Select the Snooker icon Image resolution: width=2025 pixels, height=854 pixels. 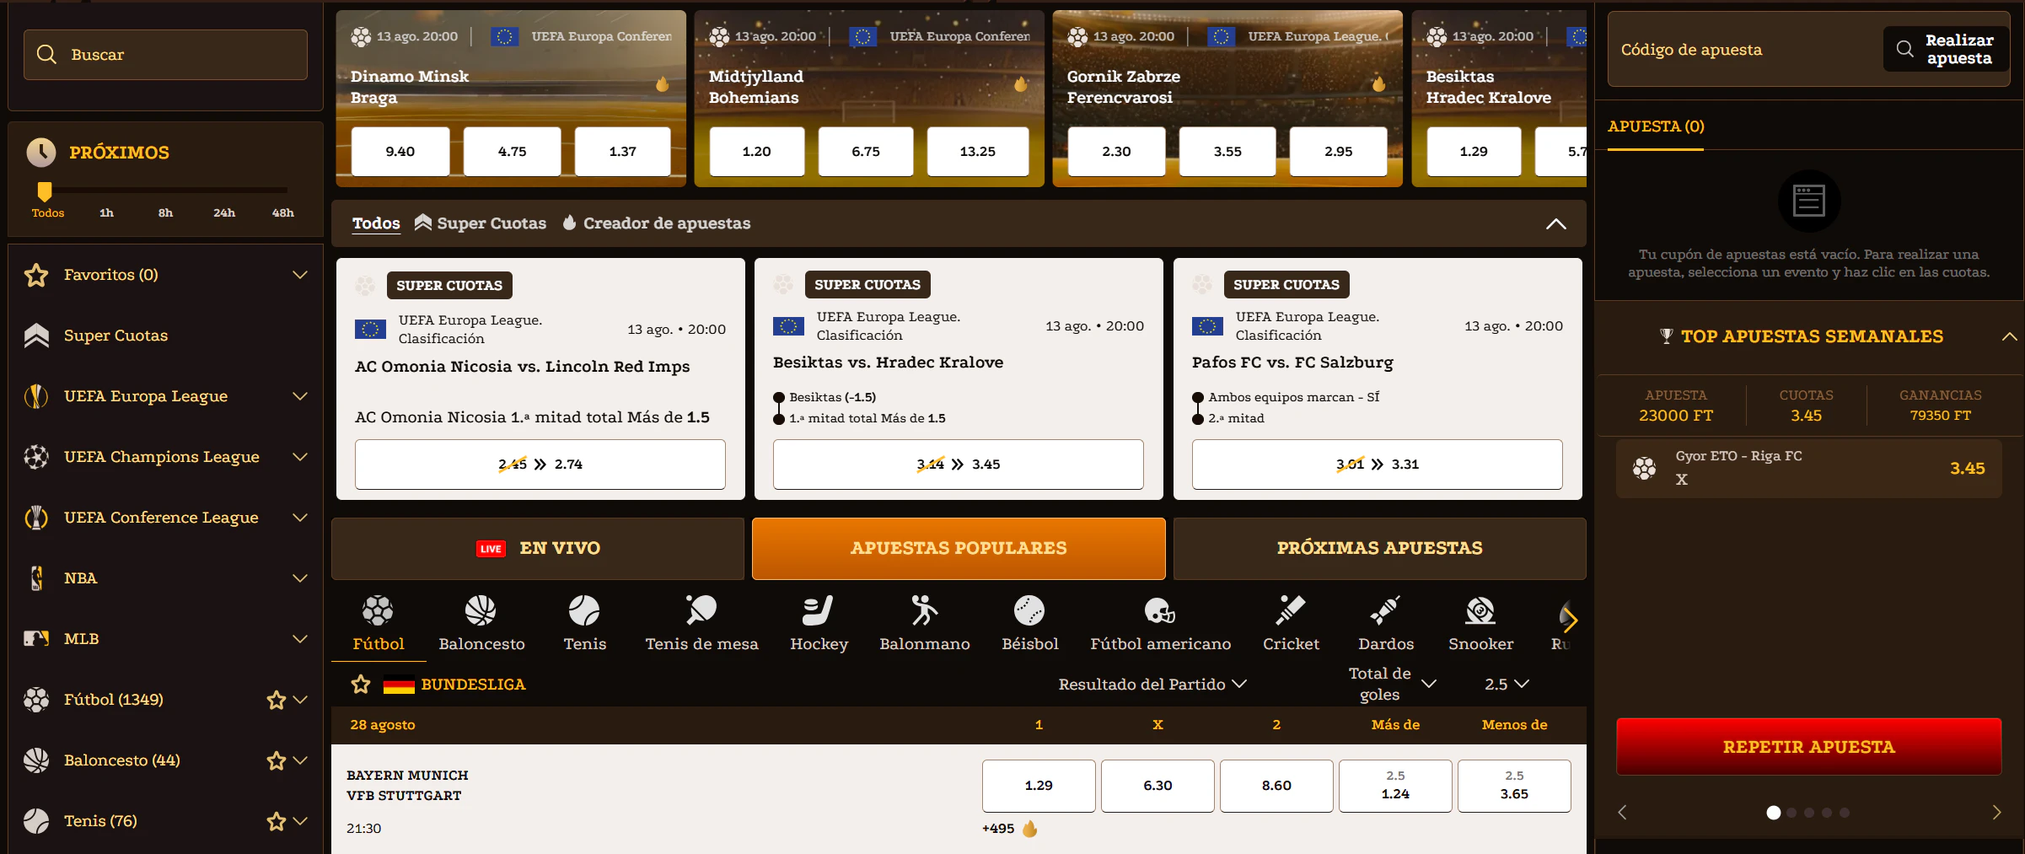(x=1480, y=610)
